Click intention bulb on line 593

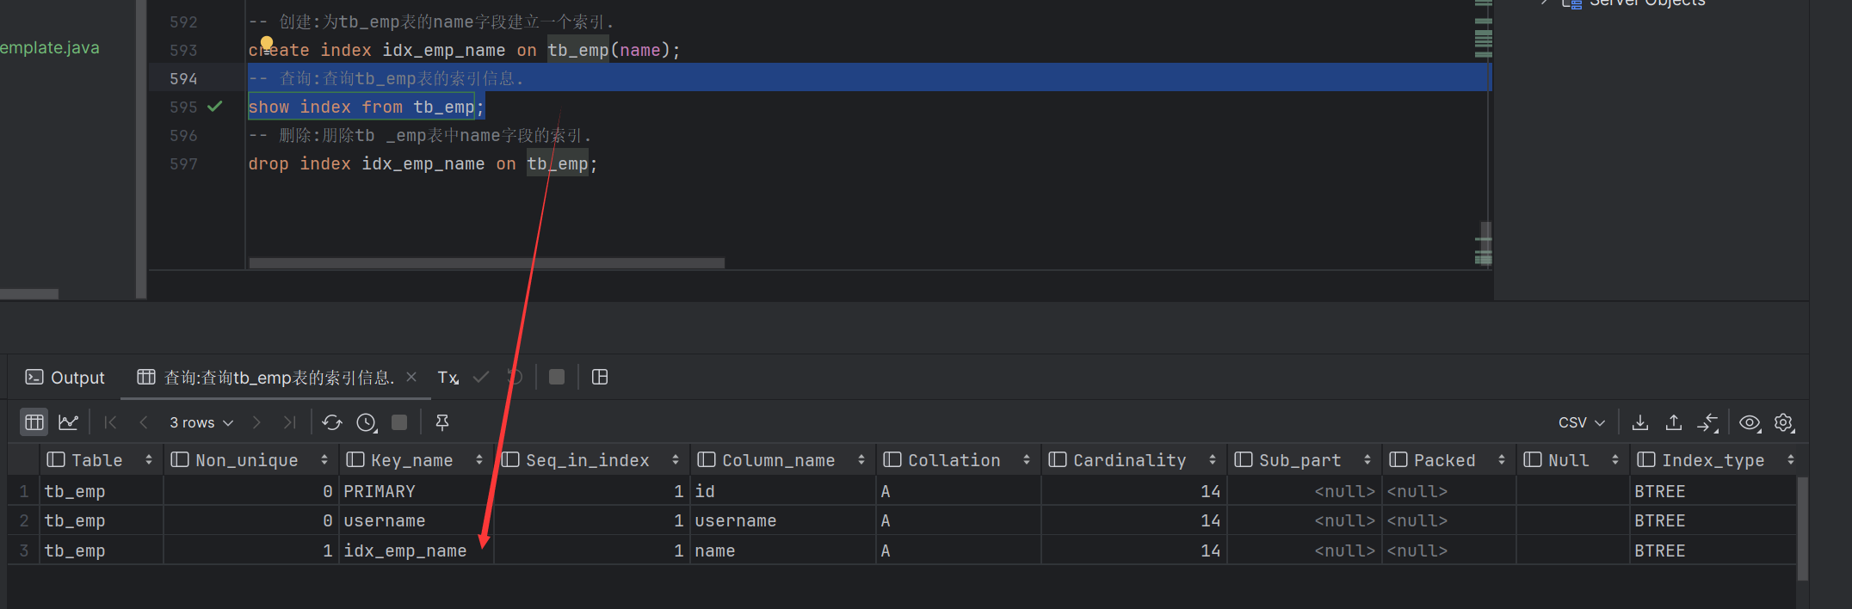tap(267, 43)
